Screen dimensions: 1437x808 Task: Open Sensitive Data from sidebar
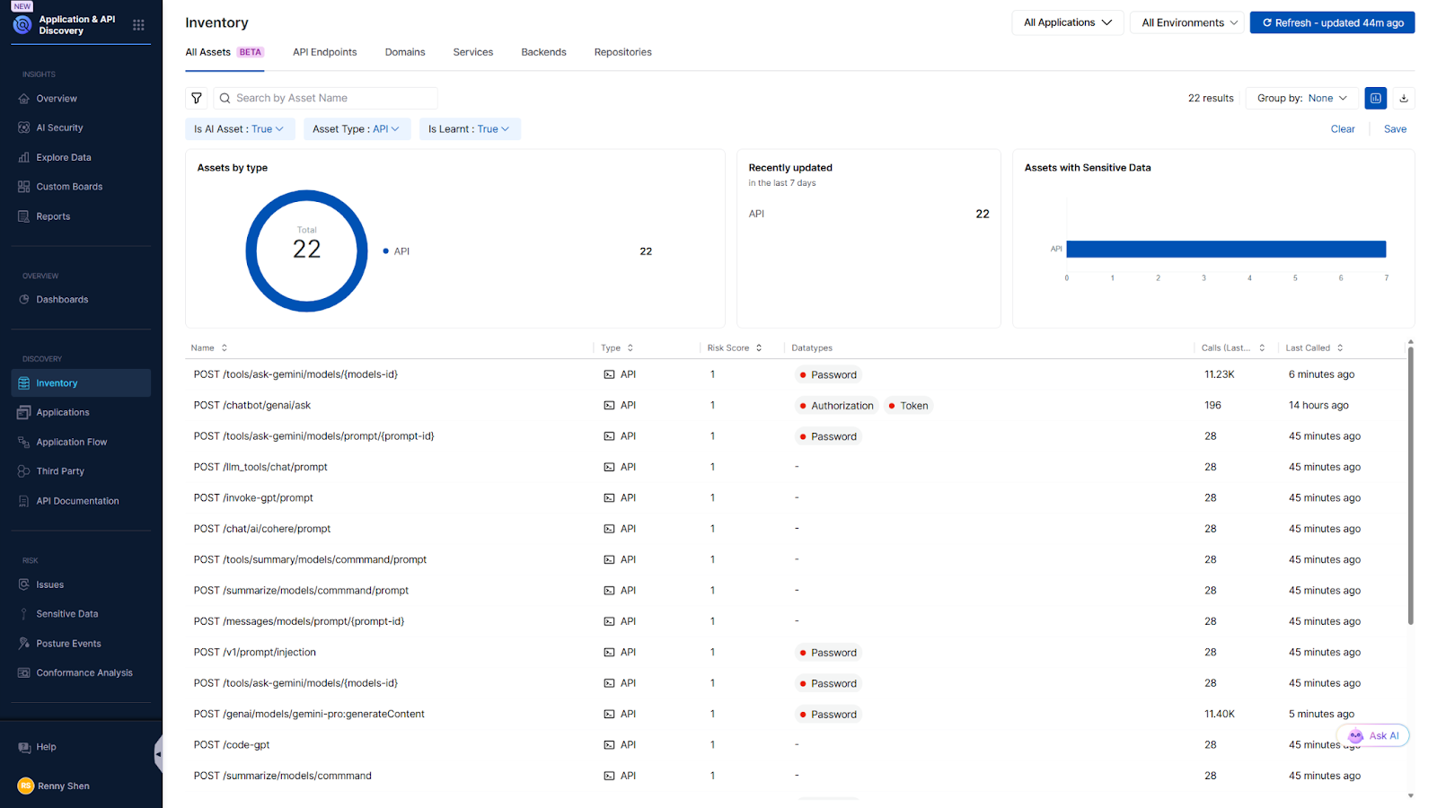66,614
